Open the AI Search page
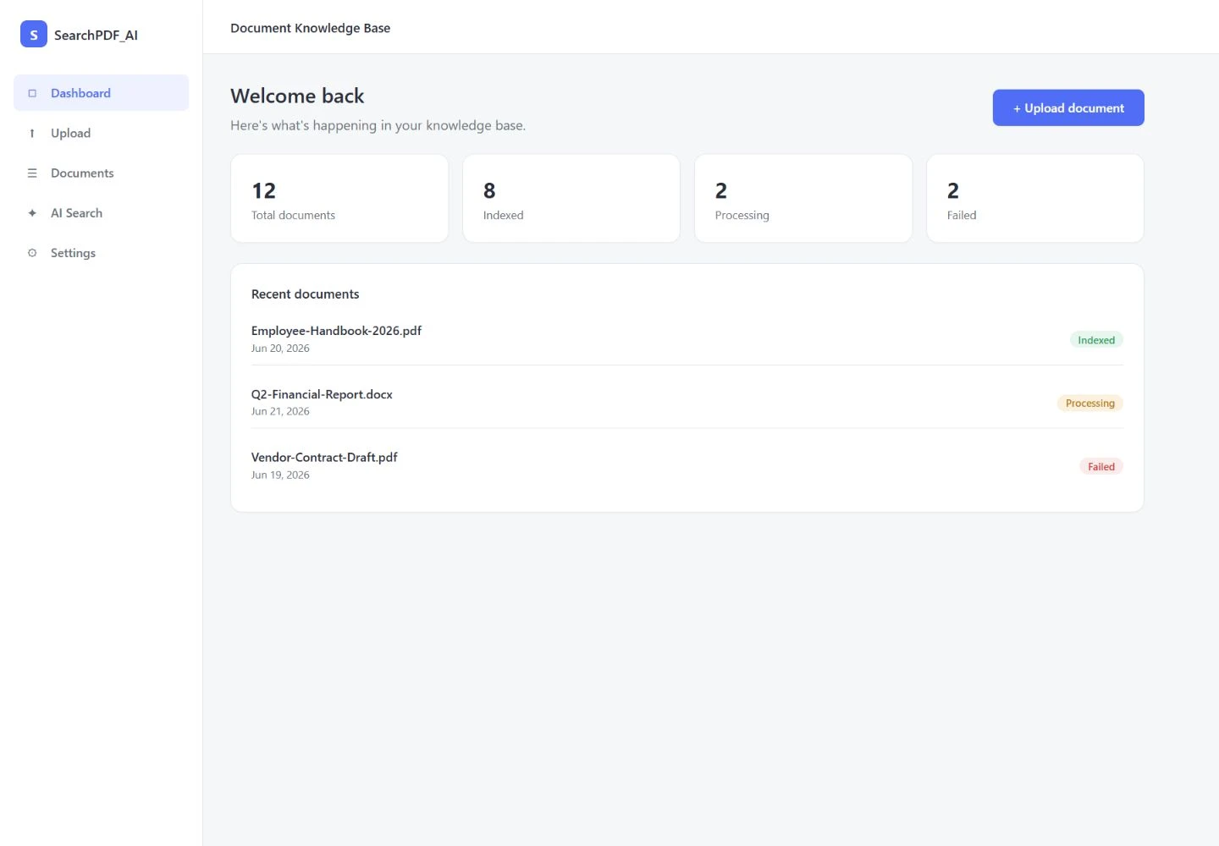Viewport: 1219px width, 846px height. pos(102,213)
